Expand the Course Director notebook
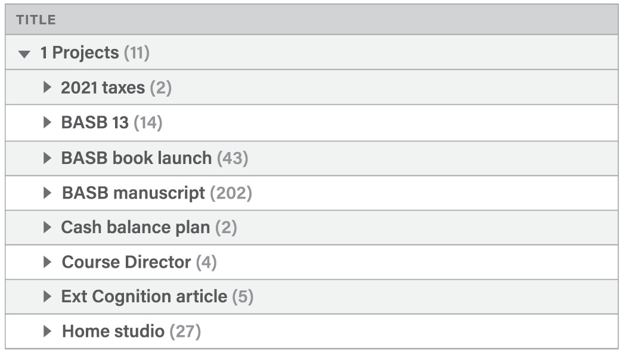The width and height of the screenshot is (620, 353). [48, 262]
